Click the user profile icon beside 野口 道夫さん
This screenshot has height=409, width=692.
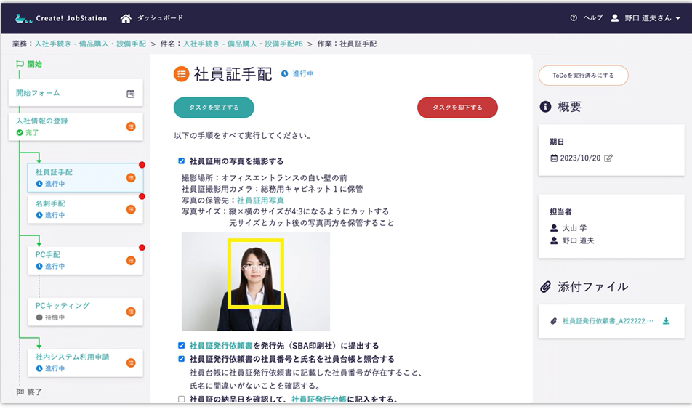coord(614,18)
